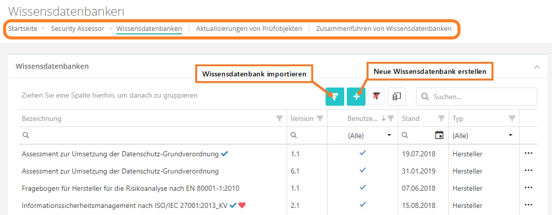Go to Startseite breadcrumb link
552x215 pixels.
point(23,29)
